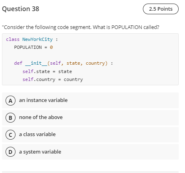Choose 'an instance variable' option text
This screenshot has height=173, width=185.
click(x=43, y=100)
